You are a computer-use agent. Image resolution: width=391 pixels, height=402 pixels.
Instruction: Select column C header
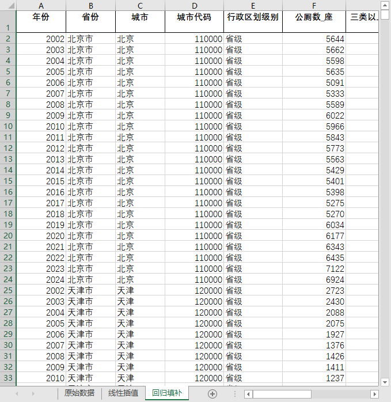point(140,6)
